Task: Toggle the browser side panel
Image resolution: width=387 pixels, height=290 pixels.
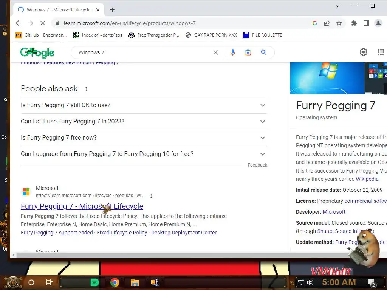Action: (x=366, y=23)
